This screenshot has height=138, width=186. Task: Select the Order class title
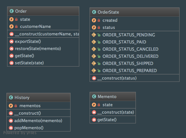pyautogui.click(x=21, y=11)
